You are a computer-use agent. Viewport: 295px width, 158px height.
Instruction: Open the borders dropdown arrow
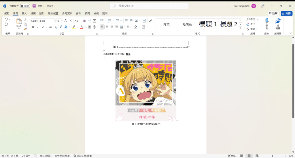click(x=147, y=27)
